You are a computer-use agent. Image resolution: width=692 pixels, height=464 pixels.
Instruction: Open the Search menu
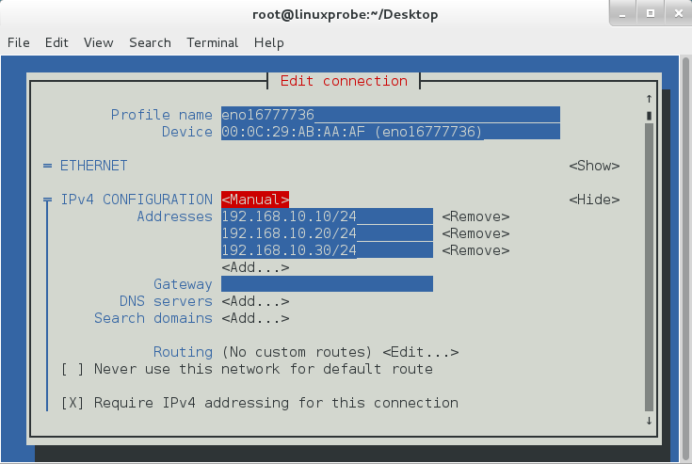pyautogui.click(x=150, y=42)
